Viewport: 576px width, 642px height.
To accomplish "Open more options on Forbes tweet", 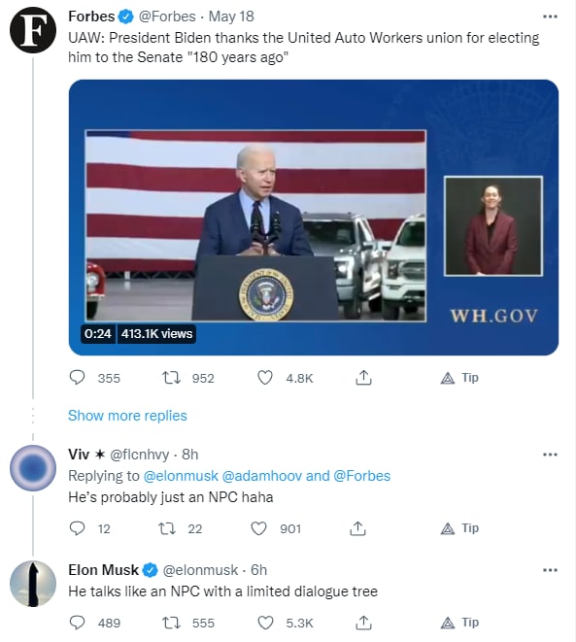I will coord(550,17).
